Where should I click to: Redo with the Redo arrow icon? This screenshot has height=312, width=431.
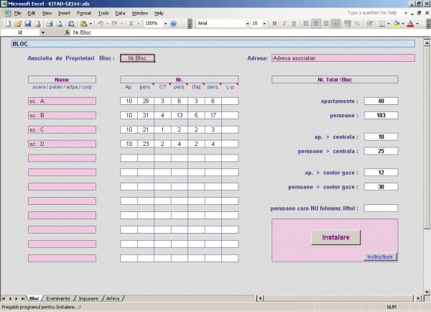tap(115, 24)
